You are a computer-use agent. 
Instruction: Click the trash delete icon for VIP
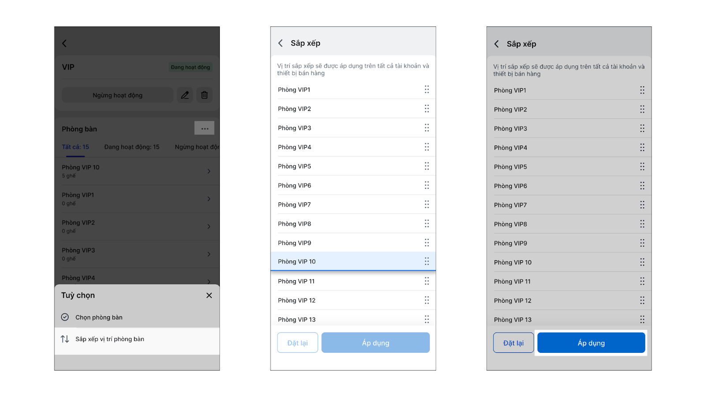[x=204, y=95]
